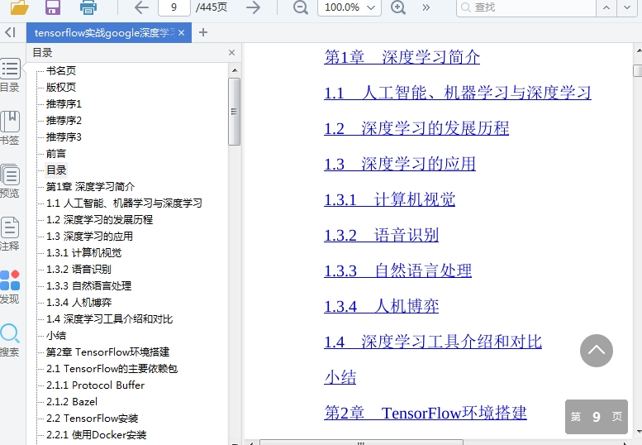Open the 注释 annotations sidebar panel
642x445 pixels.
[x=10, y=234]
